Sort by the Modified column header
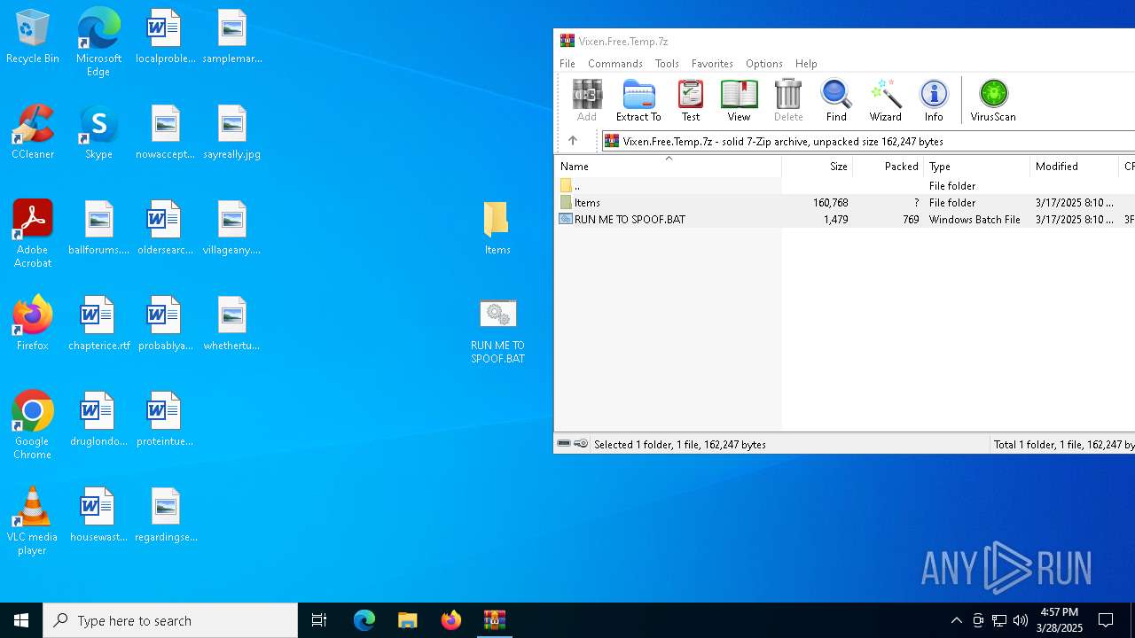 tap(1074, 167)
